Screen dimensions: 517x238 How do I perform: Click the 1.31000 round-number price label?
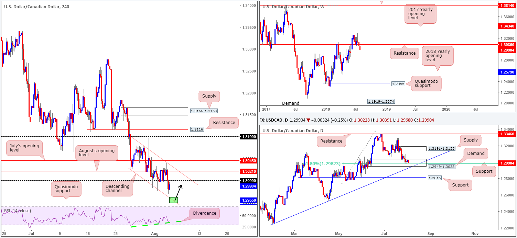tap(249, 136)
